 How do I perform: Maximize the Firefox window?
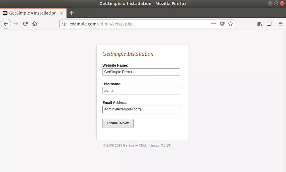coord(276,4)
